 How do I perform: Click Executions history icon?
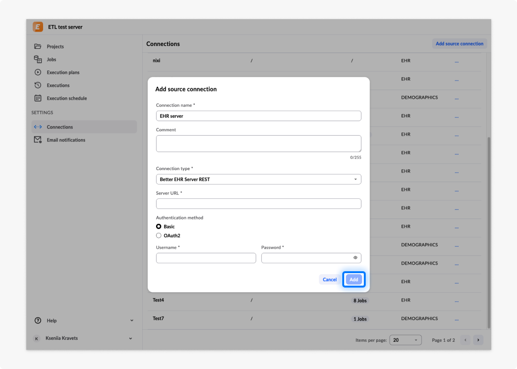tap(38, 85)
